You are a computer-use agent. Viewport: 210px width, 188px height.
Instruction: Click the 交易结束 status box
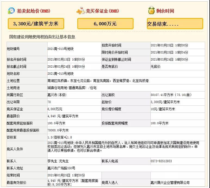[x=175, y=24]
